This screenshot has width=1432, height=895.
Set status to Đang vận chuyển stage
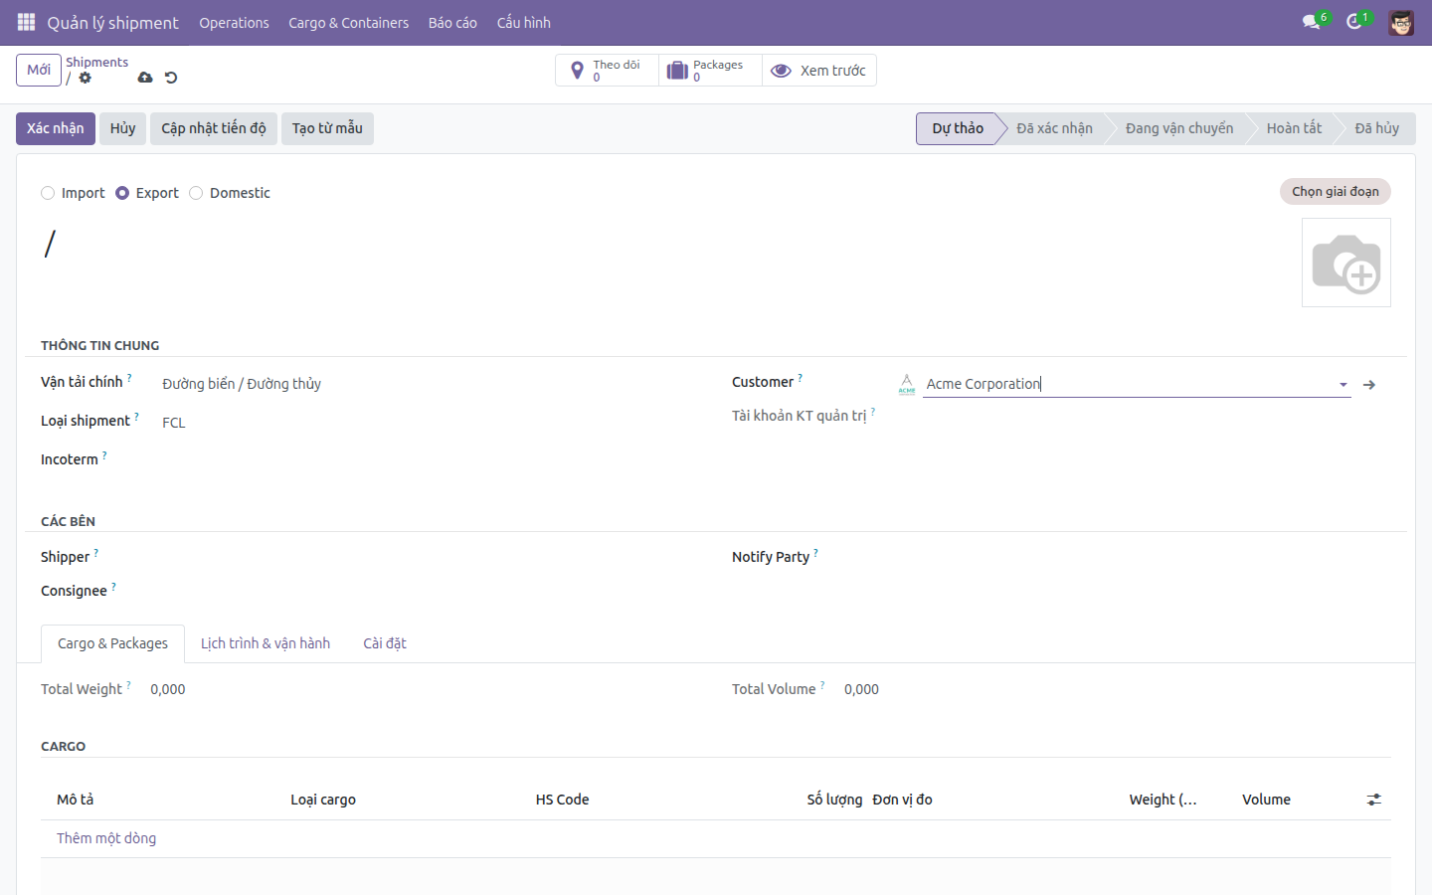pyautogui.click(x=1179, y=128)
